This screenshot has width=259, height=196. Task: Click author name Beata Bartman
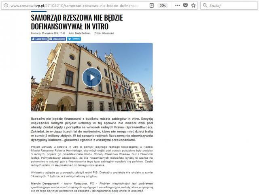pyautogui.click(x=83, y=33)
